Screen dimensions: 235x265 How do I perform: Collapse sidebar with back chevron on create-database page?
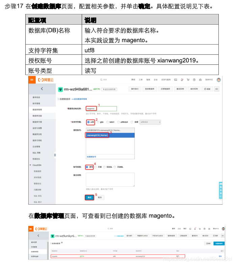tap(42, 89)
